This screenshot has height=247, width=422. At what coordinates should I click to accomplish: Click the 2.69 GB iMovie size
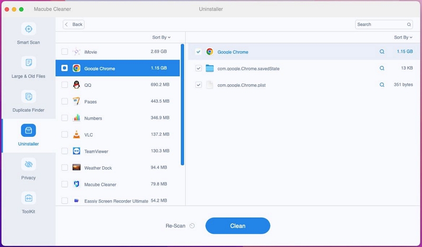(x=159, y=51)
